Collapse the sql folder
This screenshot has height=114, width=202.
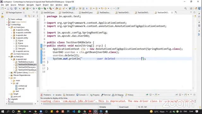pyautogui.click(x=12, y=83)
